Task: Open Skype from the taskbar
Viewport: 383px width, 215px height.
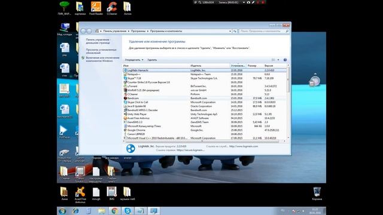Action: (127, 211)
